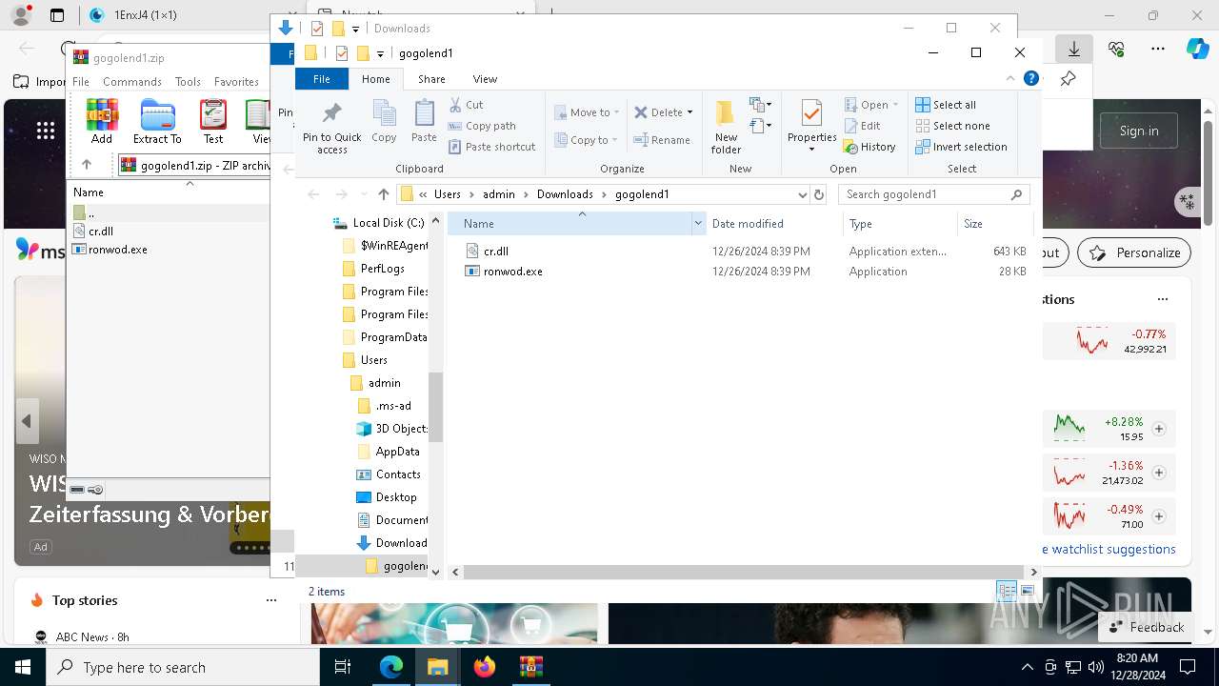Select ronwod.exe in Explorer file list
Viewport: 1219px width, 686px height.
coord(512,272)
